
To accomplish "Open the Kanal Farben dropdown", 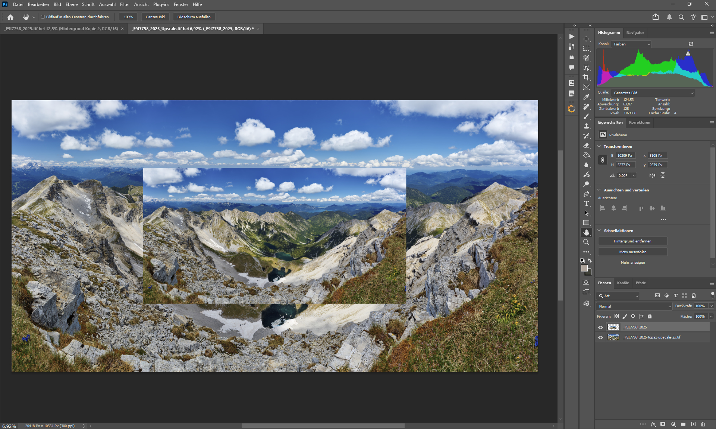I will click(x=632, y=44).
